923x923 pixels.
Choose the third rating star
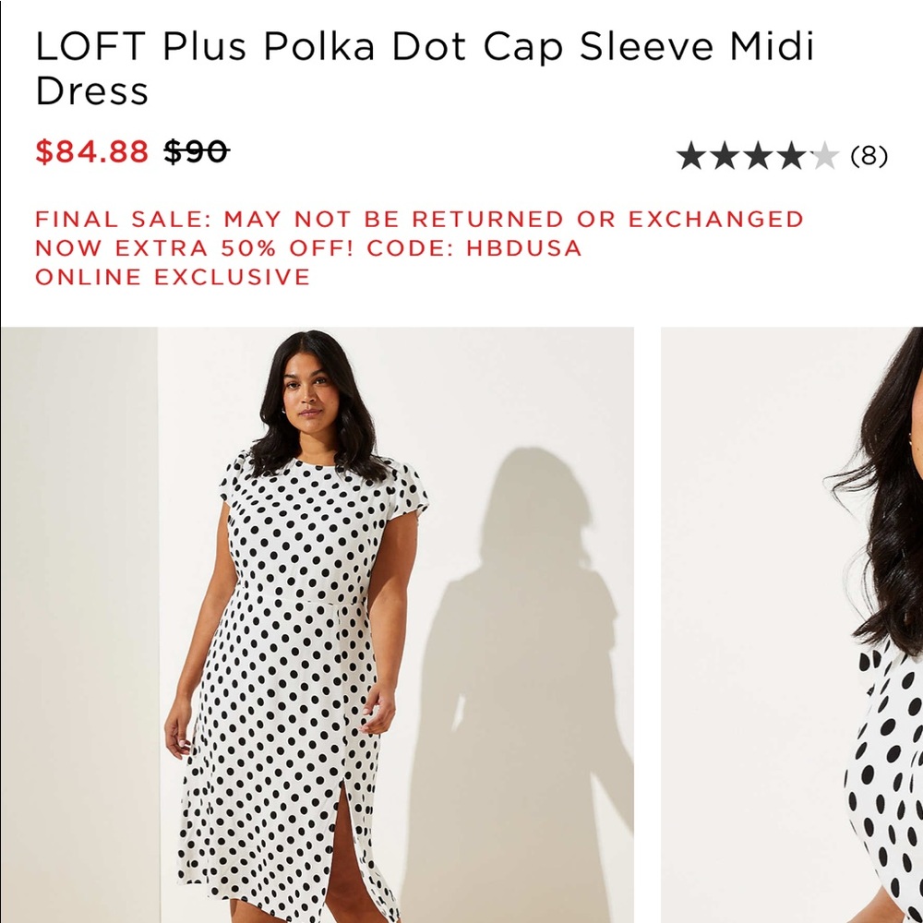pos(758,156)
